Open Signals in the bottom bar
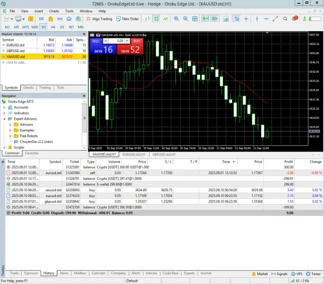This screenshot has height=284, width=324. pos(279,274)
